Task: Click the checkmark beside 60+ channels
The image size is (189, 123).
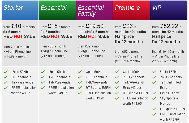Action: click(6, 77)
